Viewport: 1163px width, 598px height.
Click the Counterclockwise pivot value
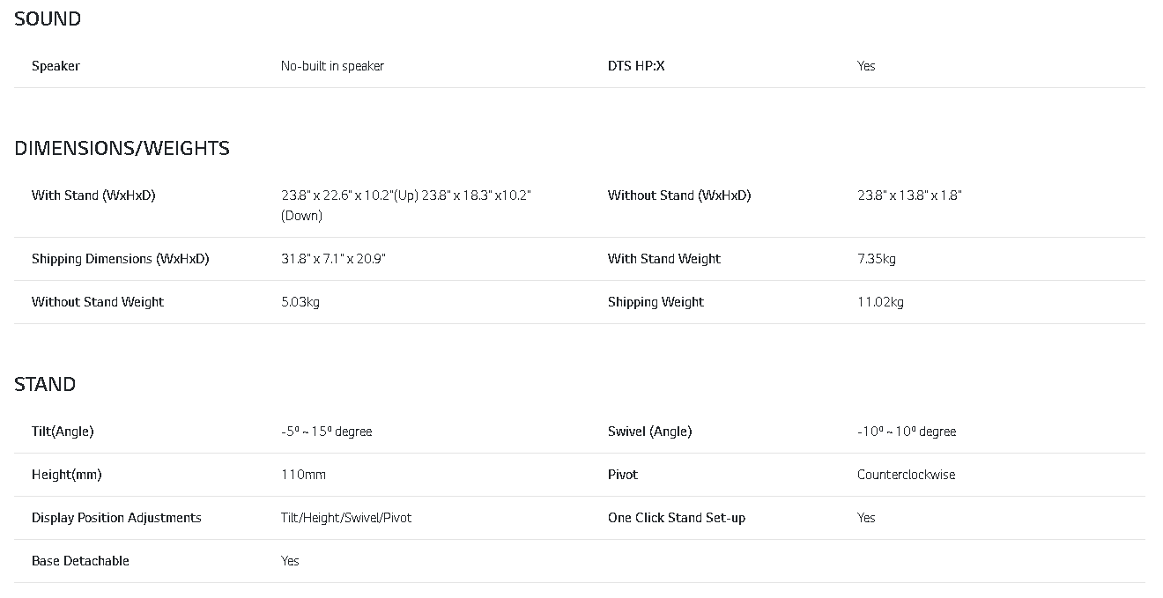pos(906,475)
